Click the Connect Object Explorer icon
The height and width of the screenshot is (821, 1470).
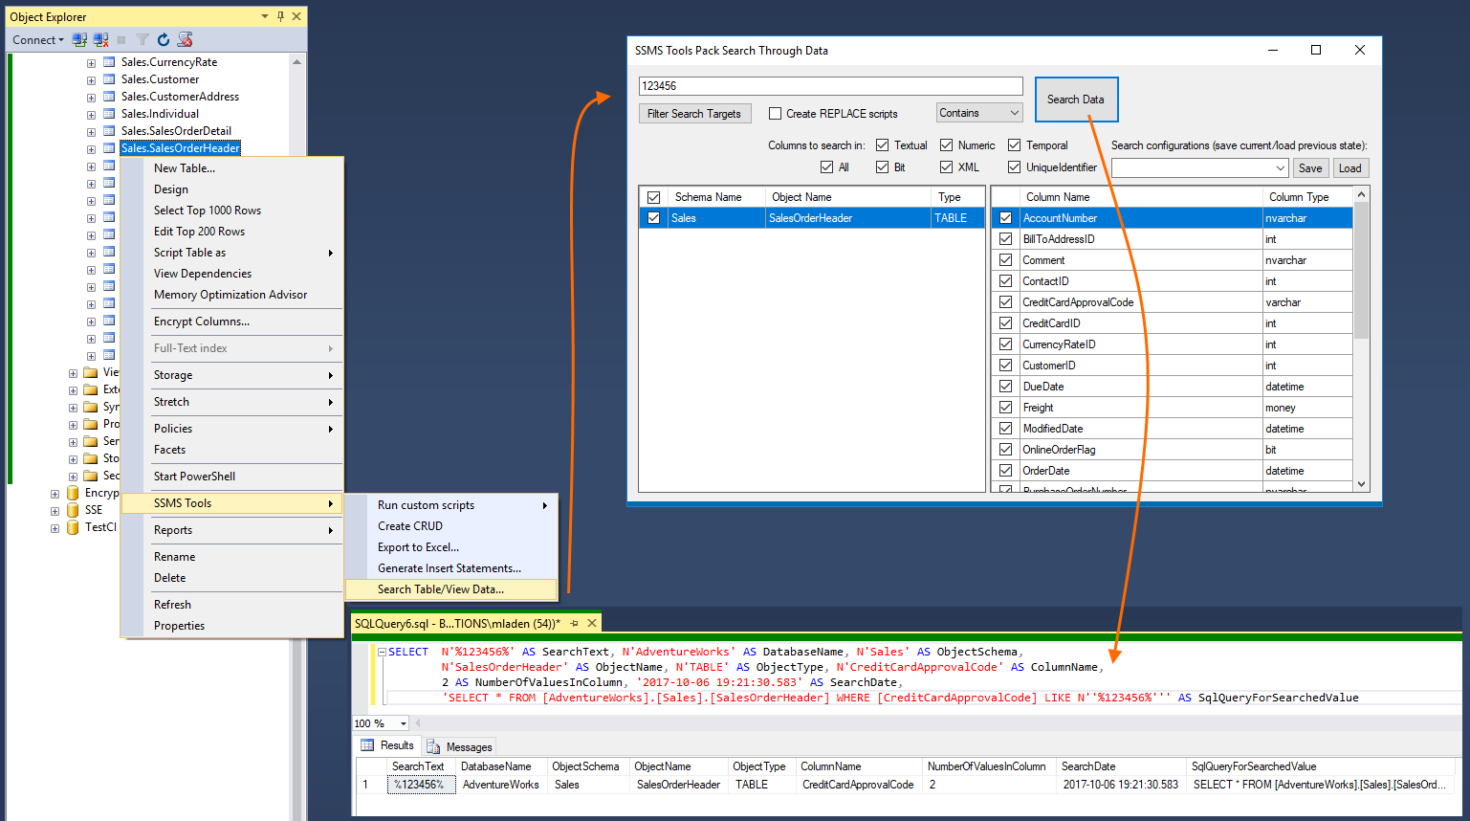point(79,40)
